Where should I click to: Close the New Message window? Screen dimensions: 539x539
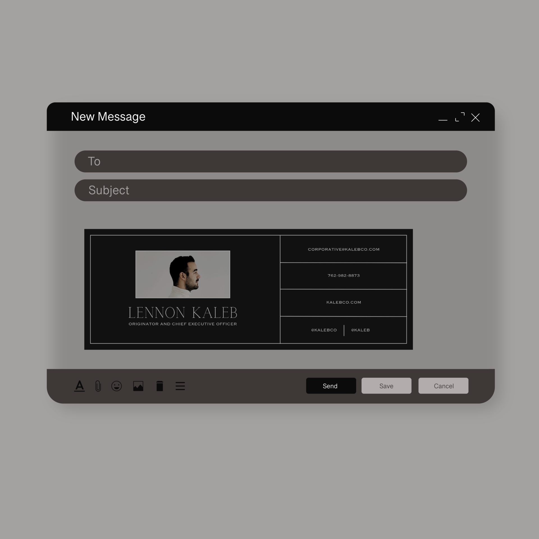pyautogui.click(x=475, y=117)
